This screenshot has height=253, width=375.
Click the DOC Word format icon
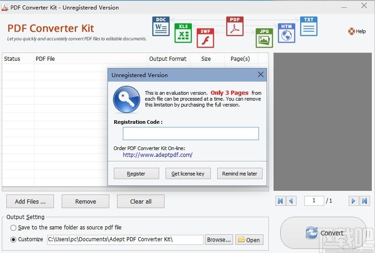(161, 26)
